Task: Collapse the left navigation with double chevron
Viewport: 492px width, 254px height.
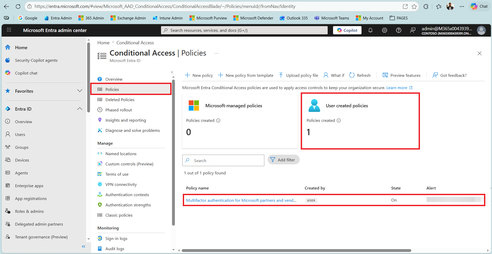Action: click(x=83, y=247)
